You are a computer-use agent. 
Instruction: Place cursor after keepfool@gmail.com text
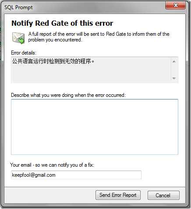pyautogui.click(x=56, y=175)
